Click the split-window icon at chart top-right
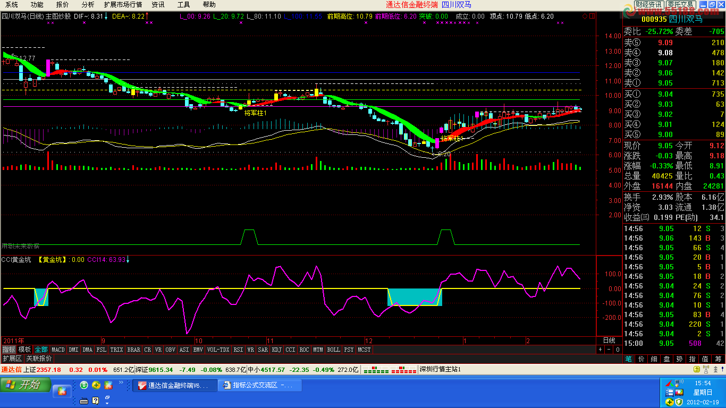726x408 pixels. (x=592, y=16)
